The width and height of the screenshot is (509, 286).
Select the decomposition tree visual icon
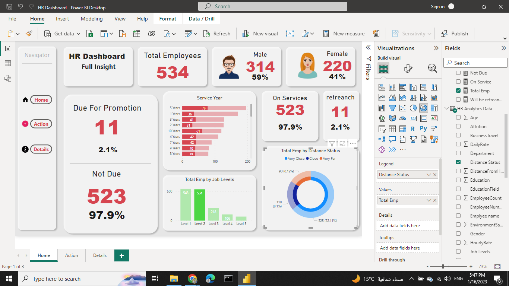382,139
